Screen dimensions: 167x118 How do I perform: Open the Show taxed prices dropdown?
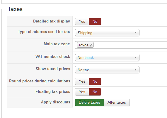point(107,70)
